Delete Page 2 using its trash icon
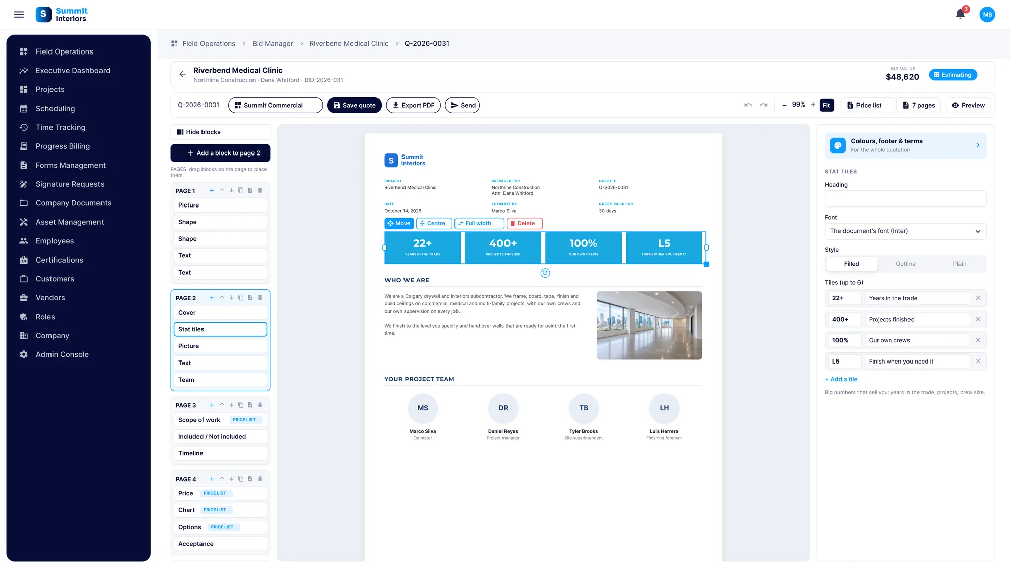1010x568 pixels. pos(260,298)
